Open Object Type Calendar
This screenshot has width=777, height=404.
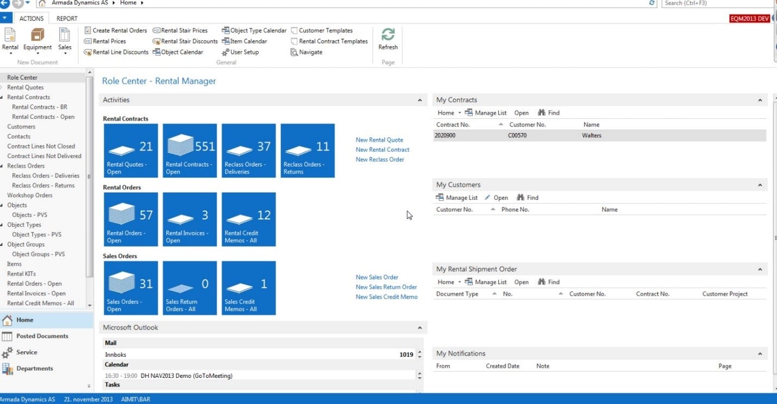click(x=254, y=30)
